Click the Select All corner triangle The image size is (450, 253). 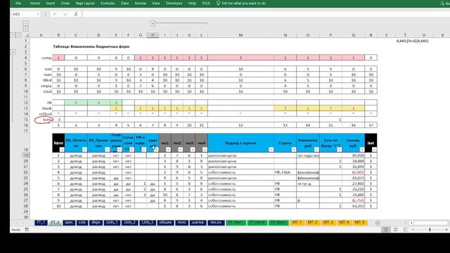(x=27, y=35)
